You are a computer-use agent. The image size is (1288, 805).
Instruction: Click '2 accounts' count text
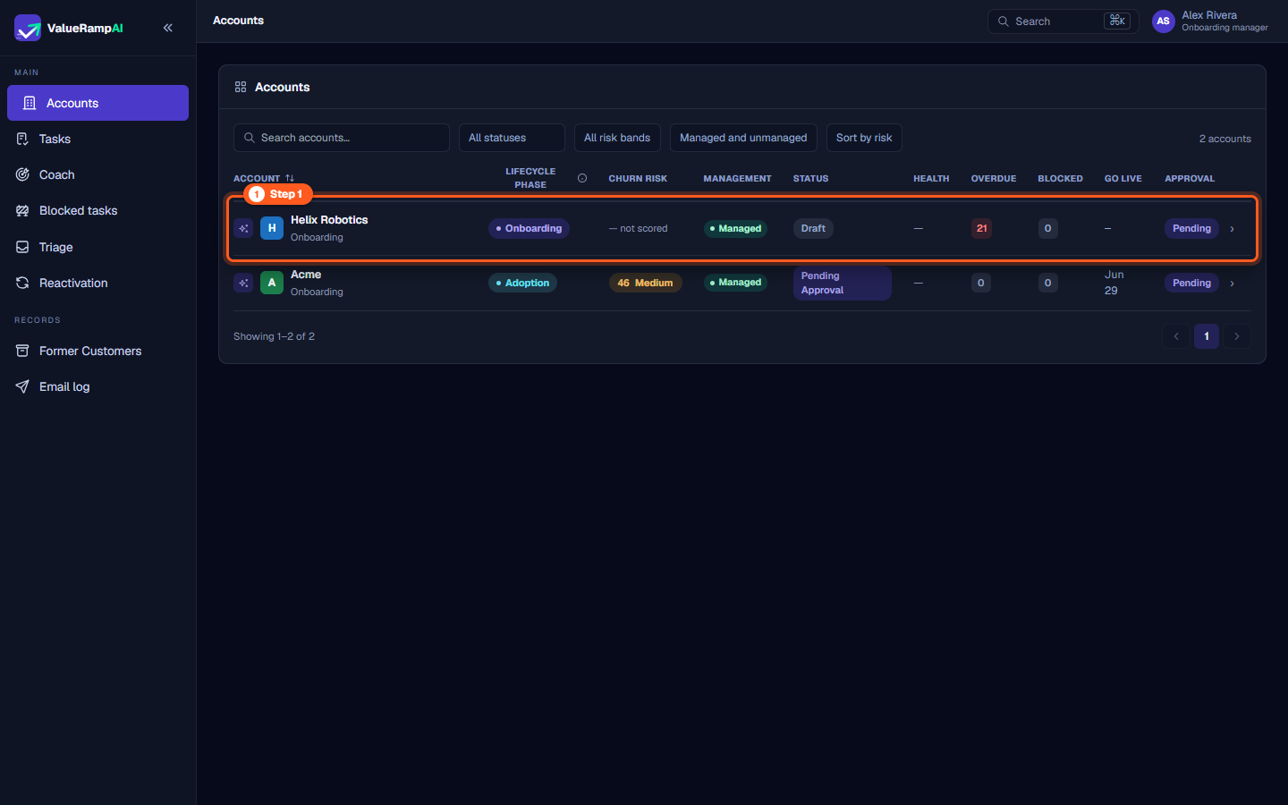(x=1224, y=139)
